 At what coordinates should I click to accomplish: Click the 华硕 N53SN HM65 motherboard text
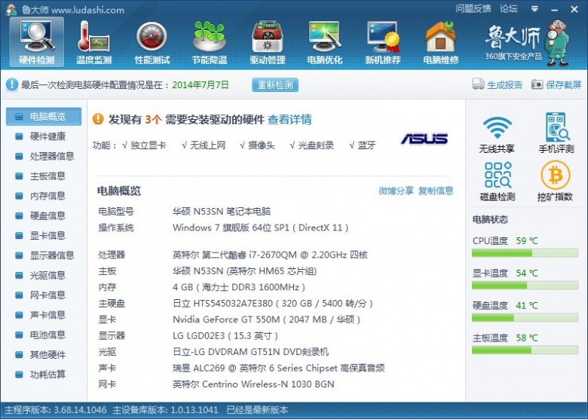[x=244, y=271]
